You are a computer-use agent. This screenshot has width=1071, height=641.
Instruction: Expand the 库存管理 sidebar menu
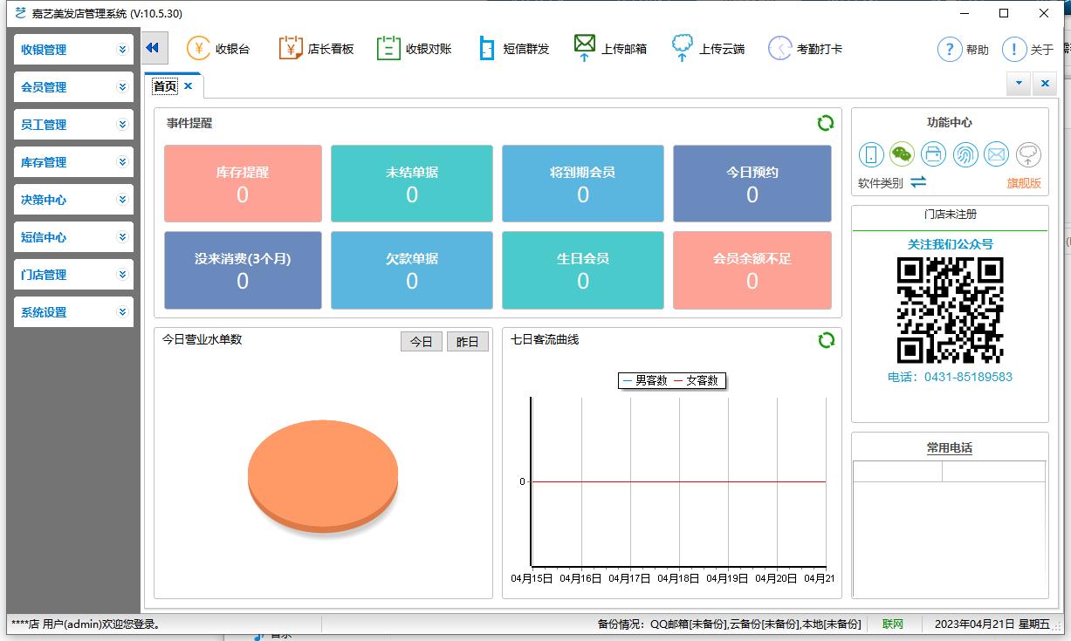(x=73, y=162)
